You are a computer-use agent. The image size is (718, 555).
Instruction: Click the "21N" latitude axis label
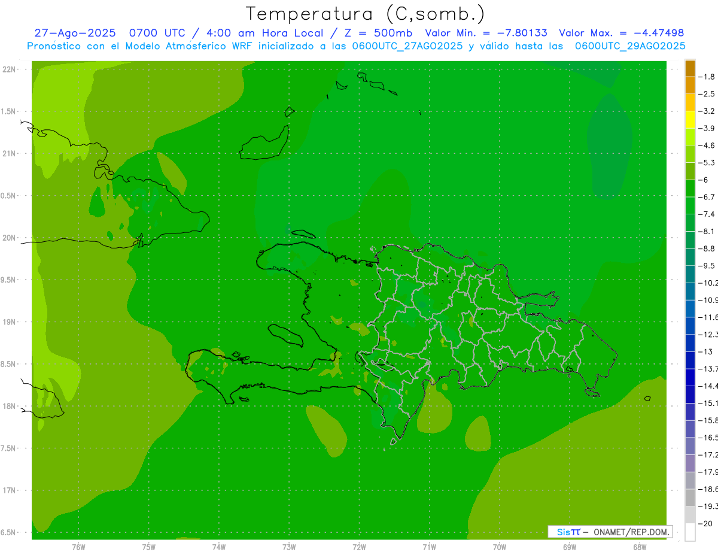pos(10,154)
